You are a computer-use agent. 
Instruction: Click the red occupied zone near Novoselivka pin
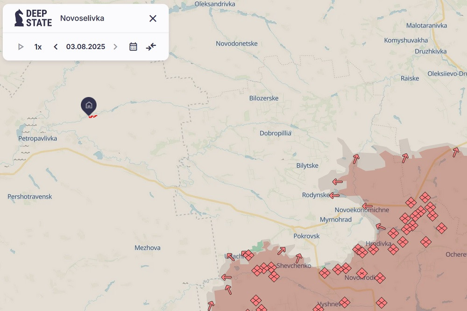[93, 116]
